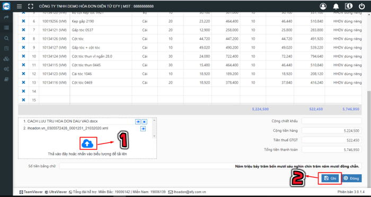
Task: Remove row 13 Cột tóc 0469
Action: click(x=23, y=82)
